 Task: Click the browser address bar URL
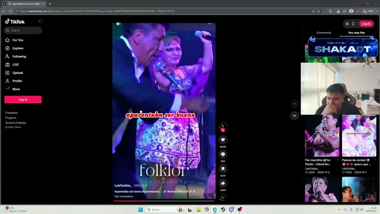coord(97,11)
